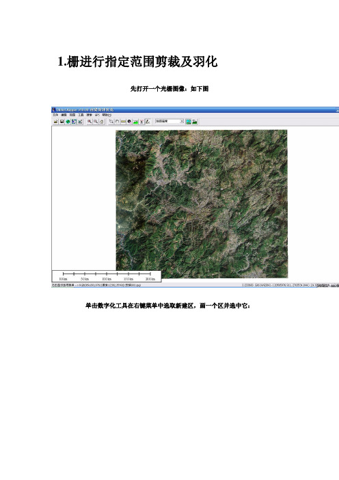Select the Pan hand tool

(x=117, y=122)
